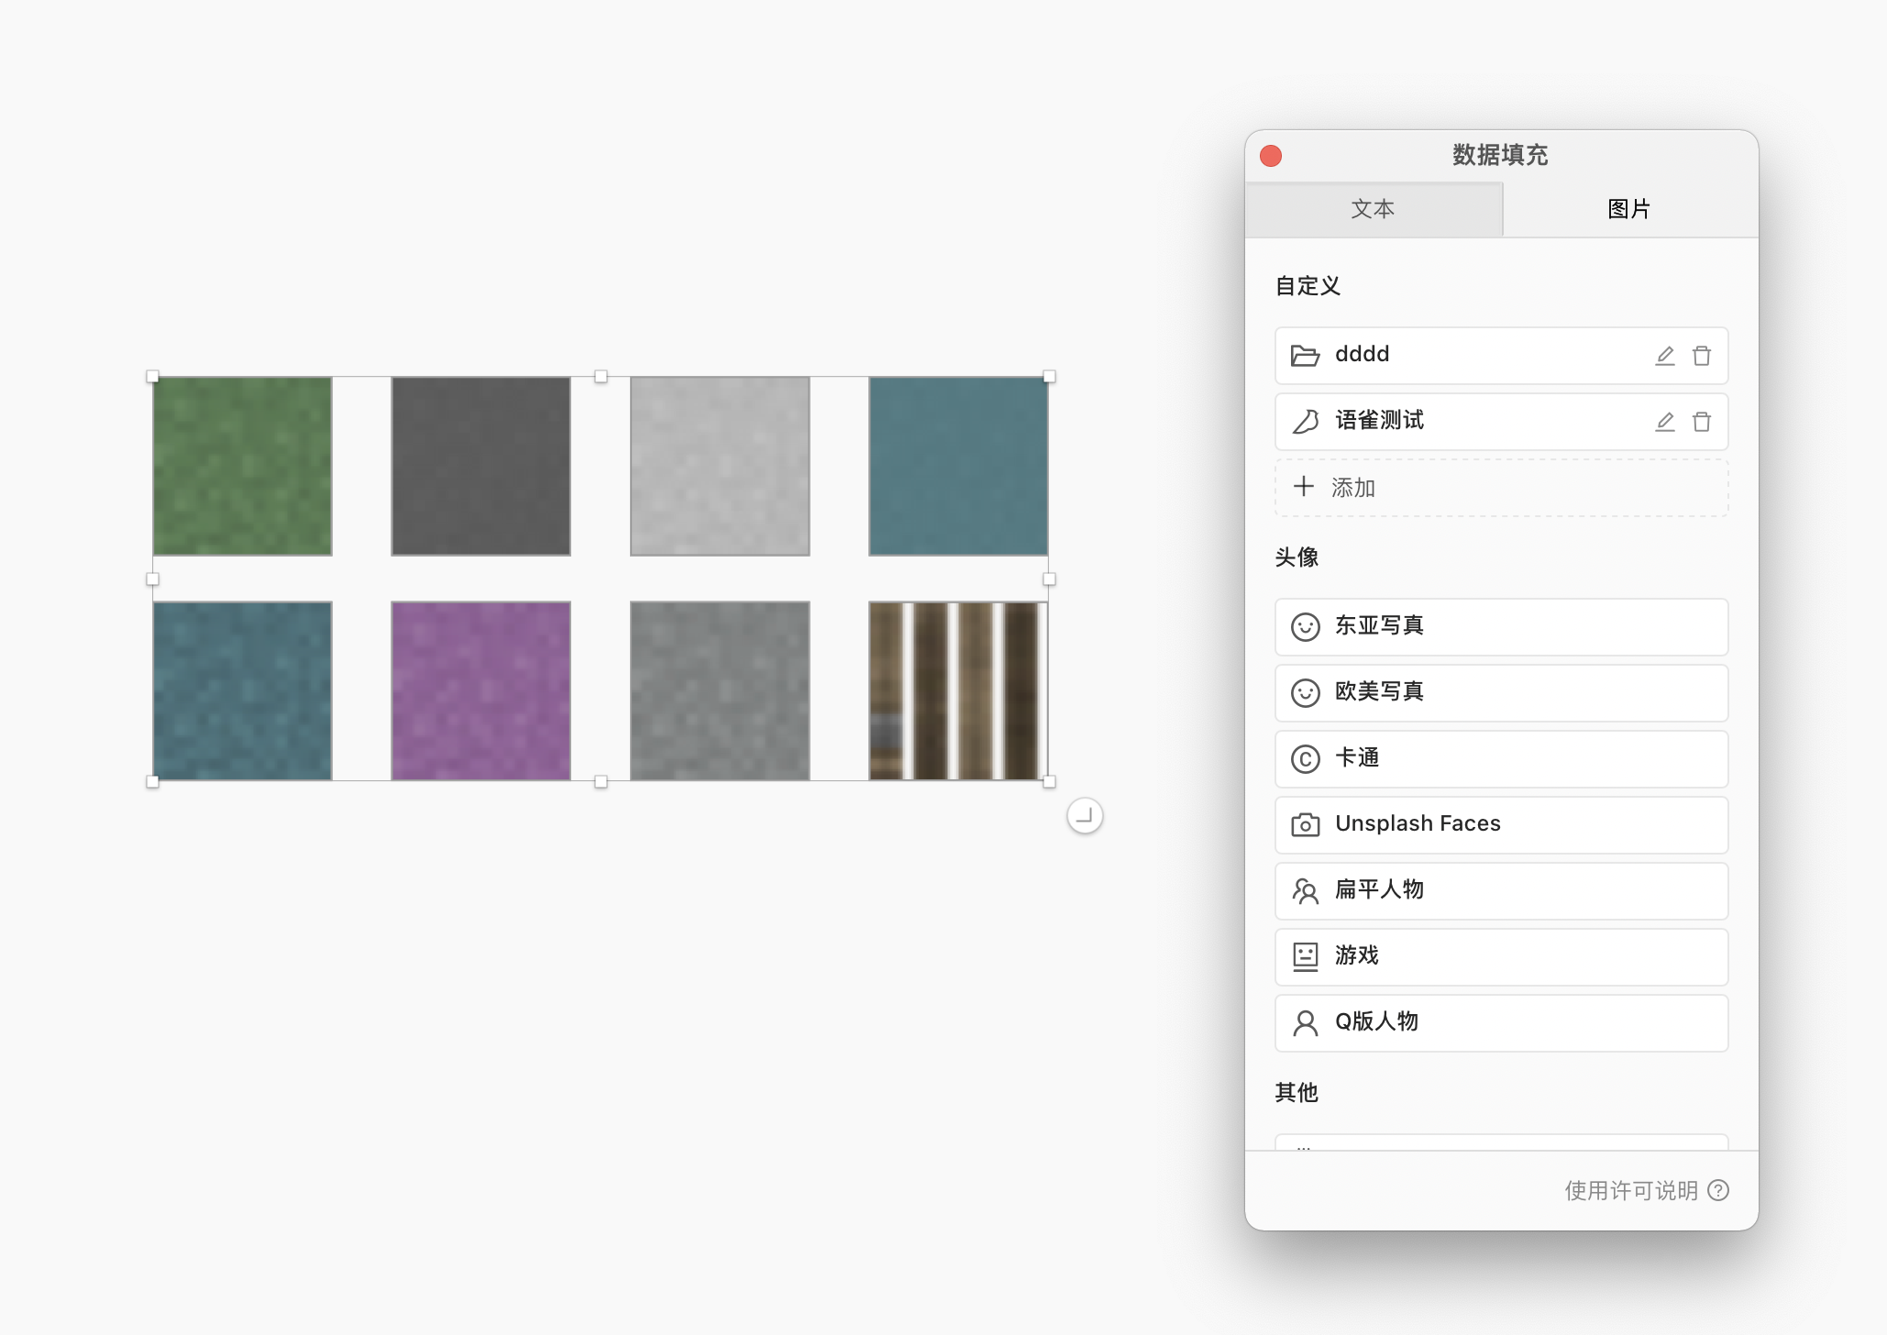The width and height of the screenshot is (1887, 1335).
Task: Click the purple image tile
Action: [x=480, y=690]
